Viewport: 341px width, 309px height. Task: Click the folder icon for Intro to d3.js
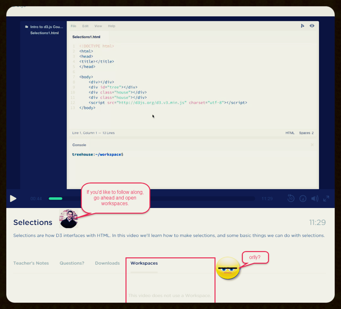(x=27, y=27)
